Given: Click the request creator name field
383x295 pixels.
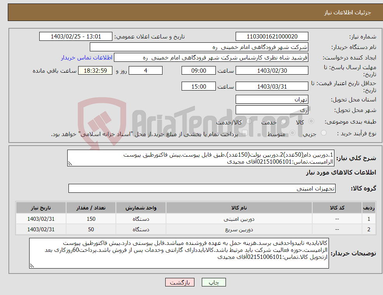Looking at the screenshot, I should [211, 58].
